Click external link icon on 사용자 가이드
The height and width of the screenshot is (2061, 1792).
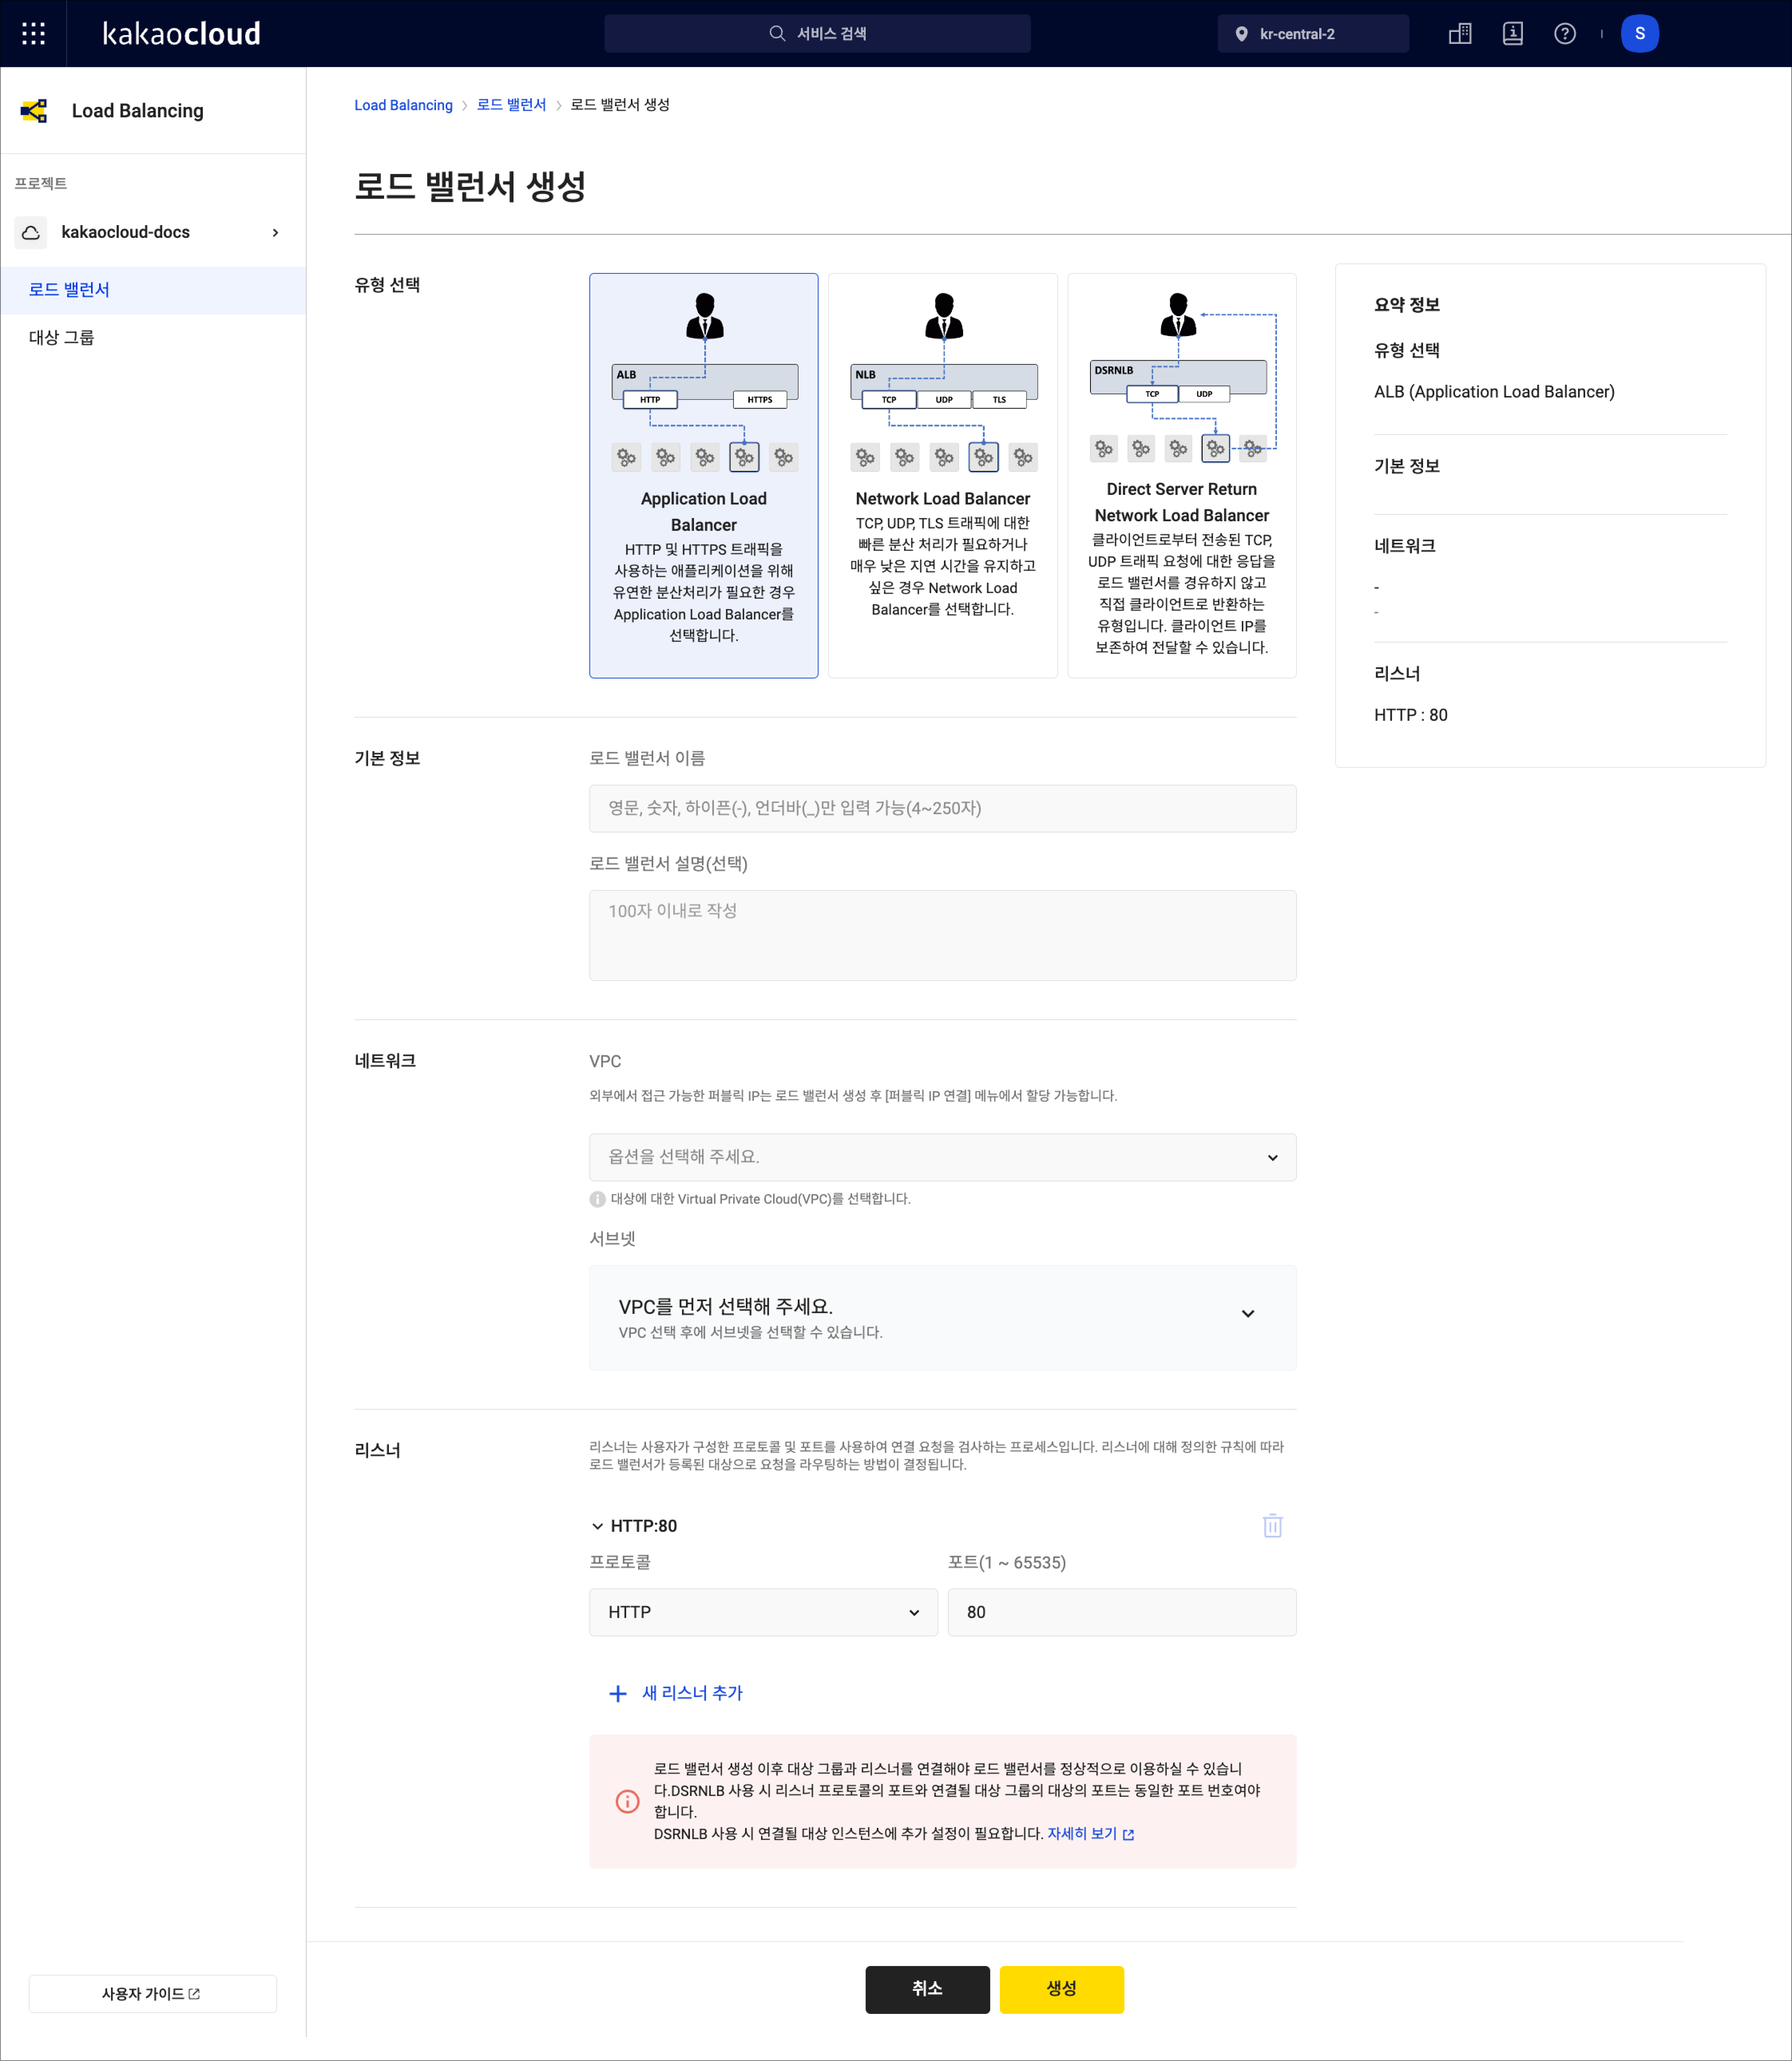pos(194,1993)
